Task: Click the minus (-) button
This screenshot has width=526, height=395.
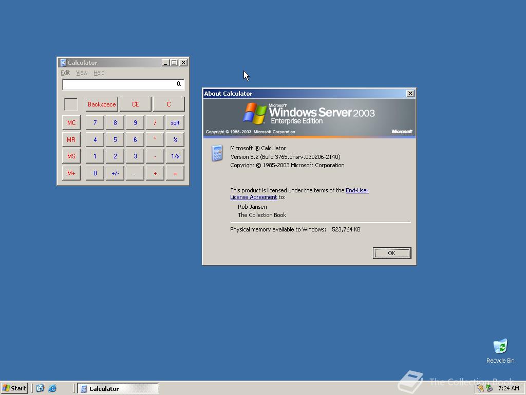Action: 155,156
